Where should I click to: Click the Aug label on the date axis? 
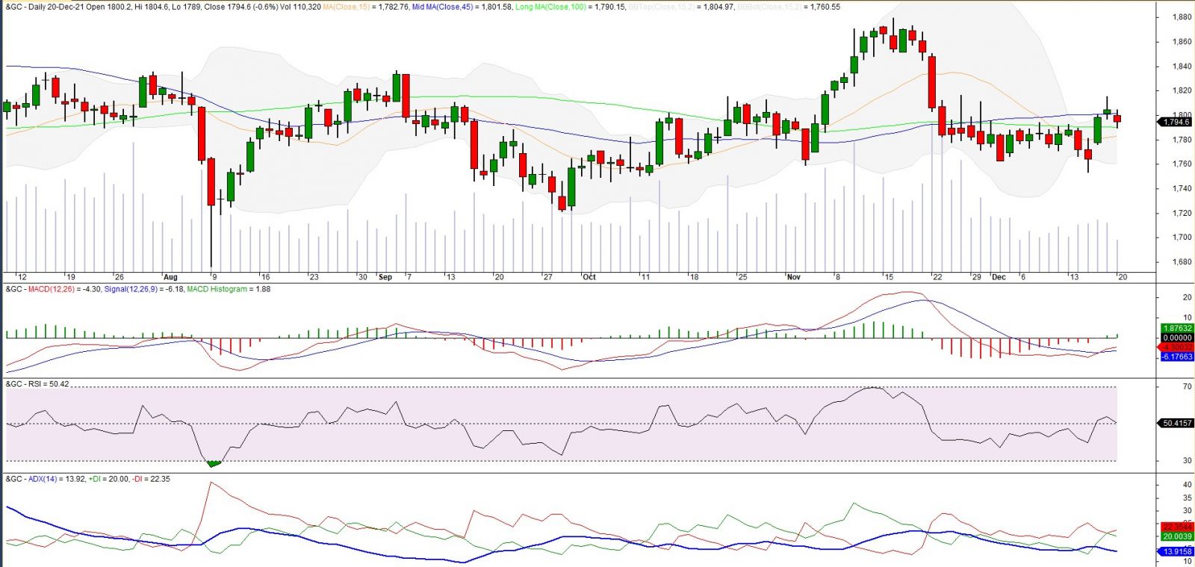(170, 277)
